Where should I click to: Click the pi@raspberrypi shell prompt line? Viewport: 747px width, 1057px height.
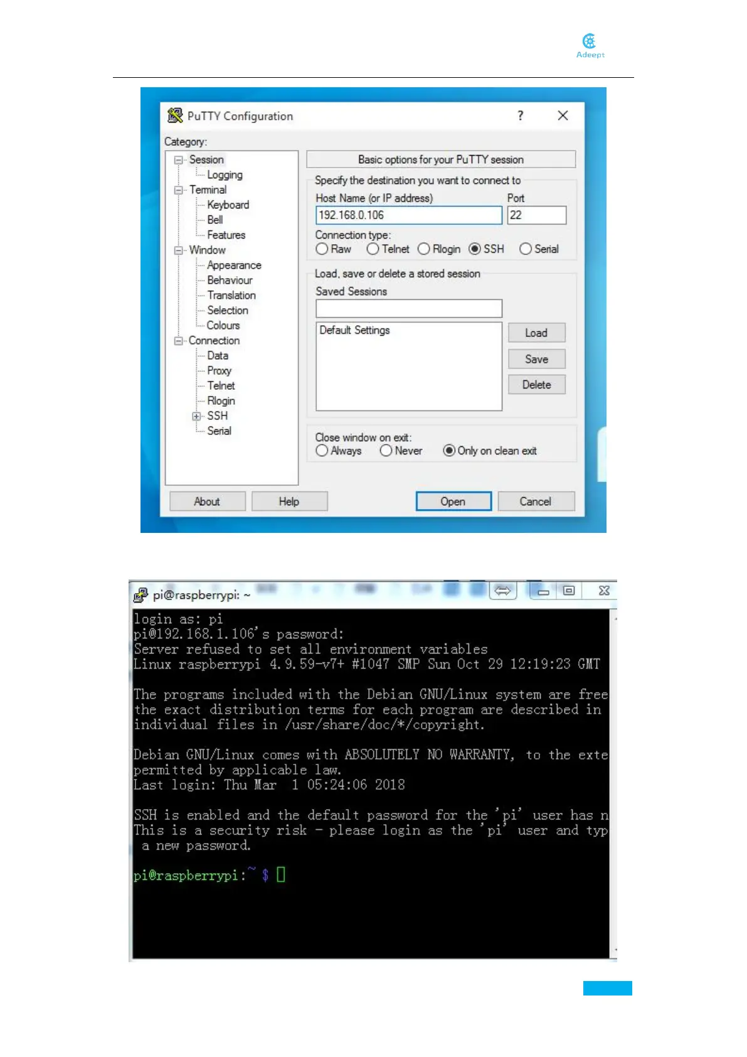[x=209, y=875]
